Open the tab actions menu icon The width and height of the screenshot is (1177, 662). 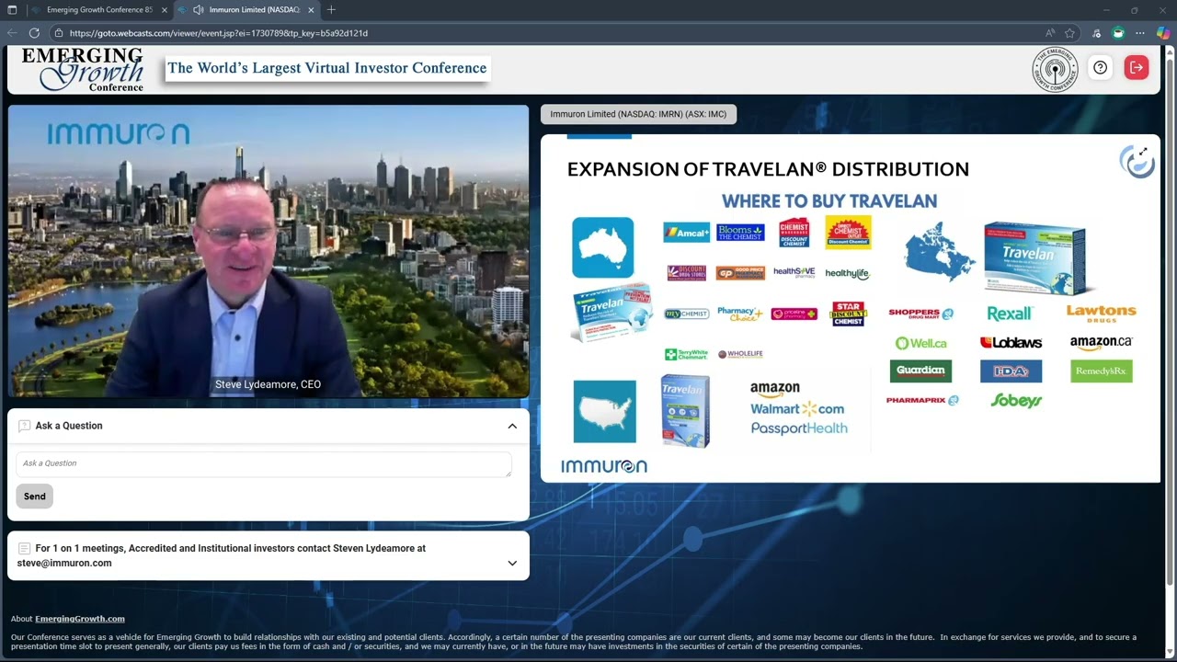pos(12,10)
